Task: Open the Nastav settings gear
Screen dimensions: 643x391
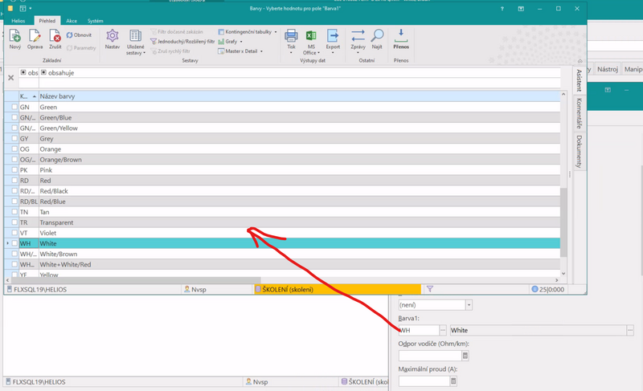Action: [x=113, y=36]
